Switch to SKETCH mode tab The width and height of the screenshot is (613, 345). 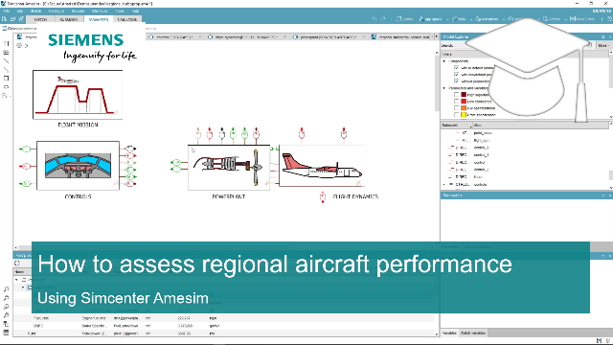point(40,19)
